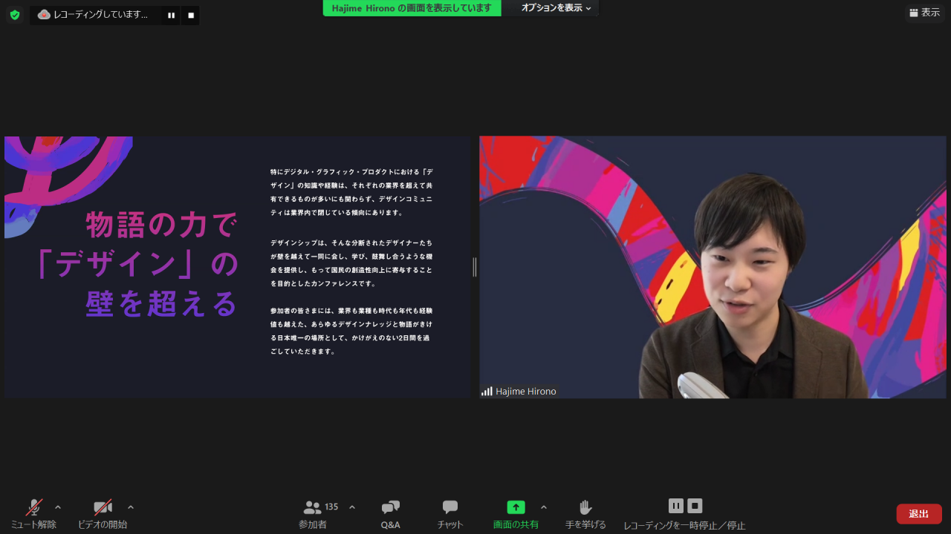Open the チャット chat panel
The height and width of the screenshot is (534, 951).
[x=450, y=514]
